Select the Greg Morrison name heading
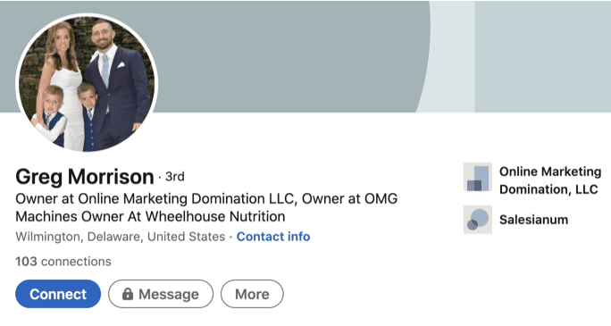The height and width of the screenshot is (326, 611). [85, 177]
